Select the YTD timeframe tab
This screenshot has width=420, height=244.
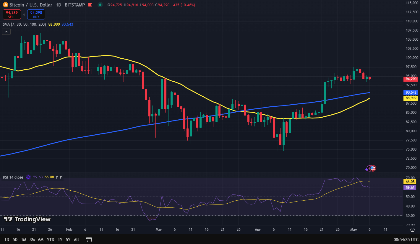tap(50, 240)
